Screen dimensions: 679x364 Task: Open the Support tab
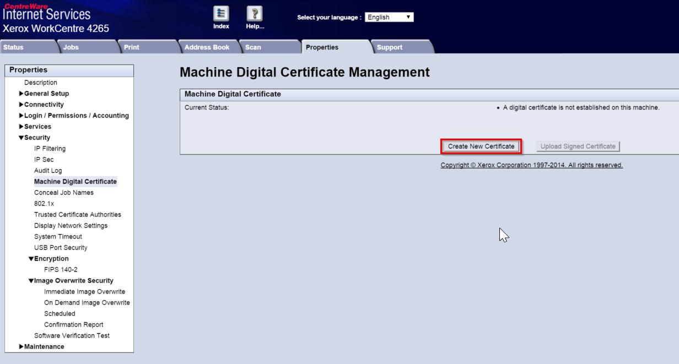click(389, 47)
